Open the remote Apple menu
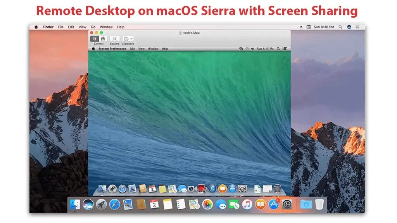 [93, 48]
